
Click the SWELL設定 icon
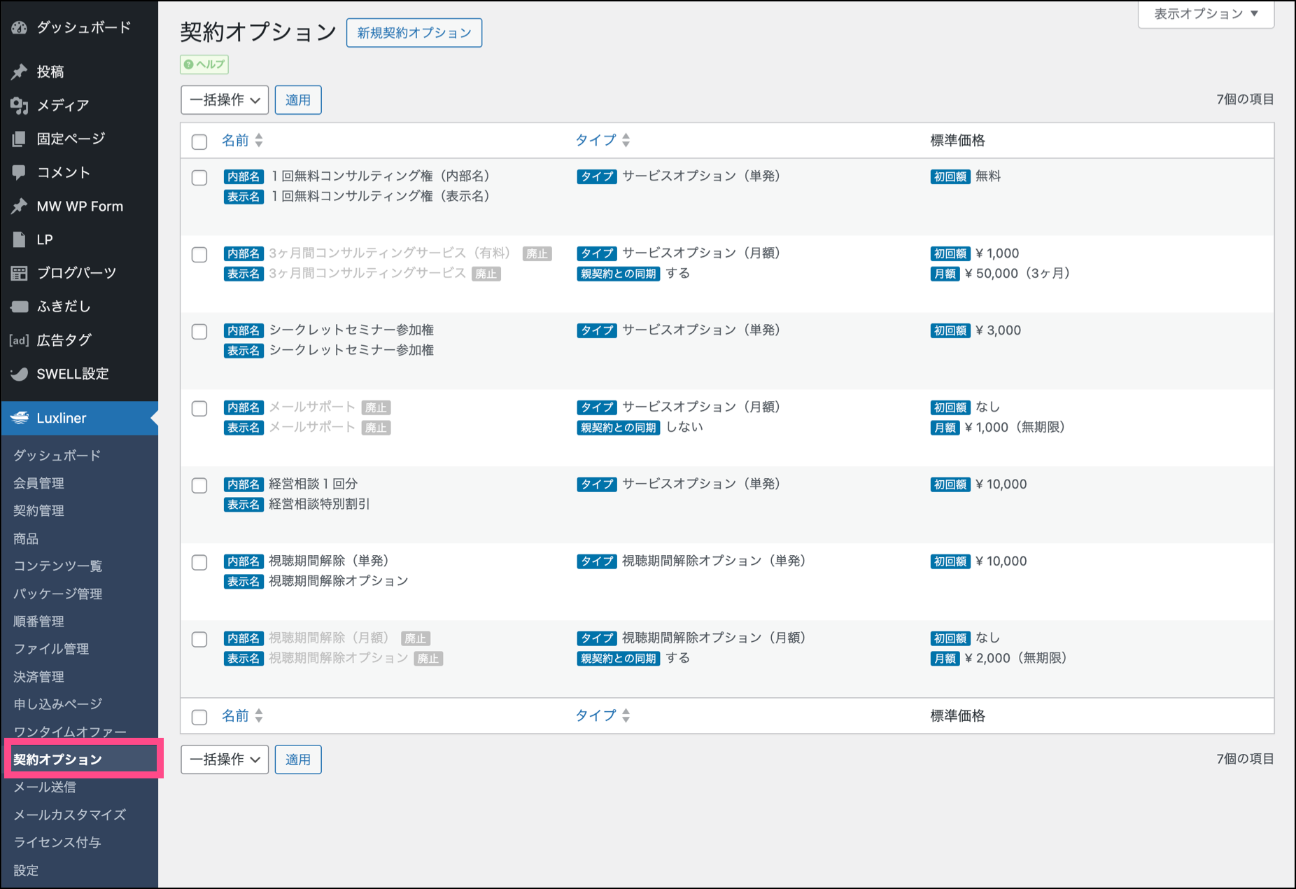pyautogui.click(x=20, y=374)
